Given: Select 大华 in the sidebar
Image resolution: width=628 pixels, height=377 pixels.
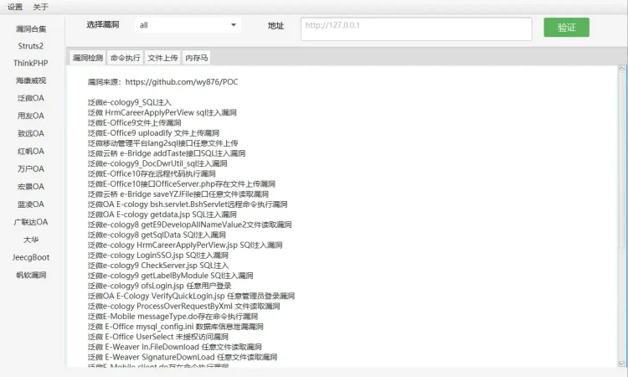Looking at the screenshot, I should (x=31, y=240).
